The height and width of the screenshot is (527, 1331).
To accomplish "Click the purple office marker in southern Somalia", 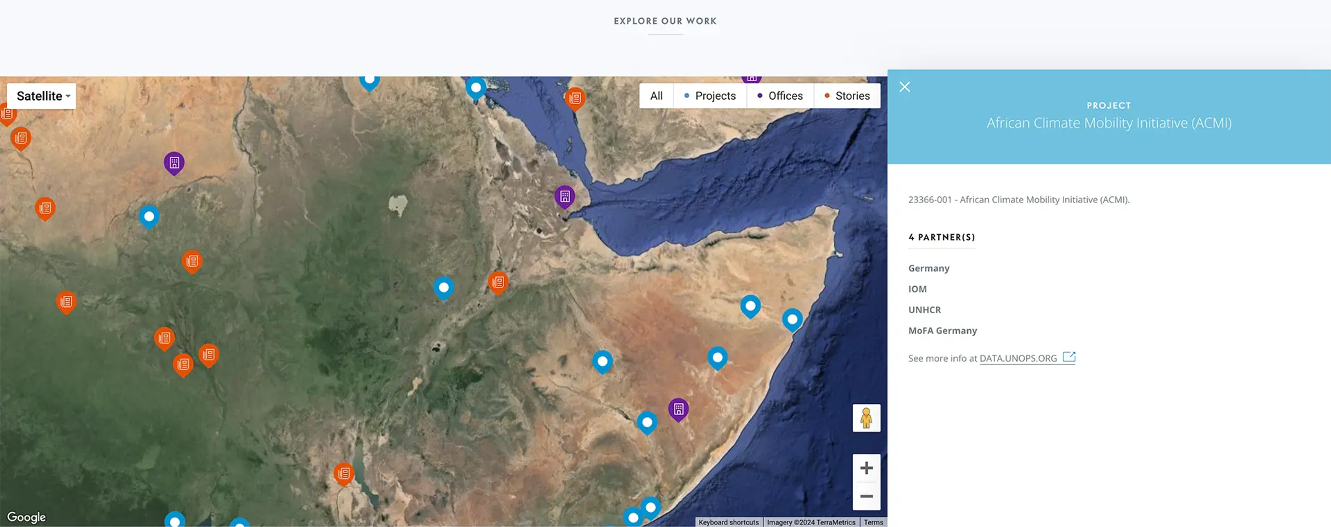I will point(678,409).
